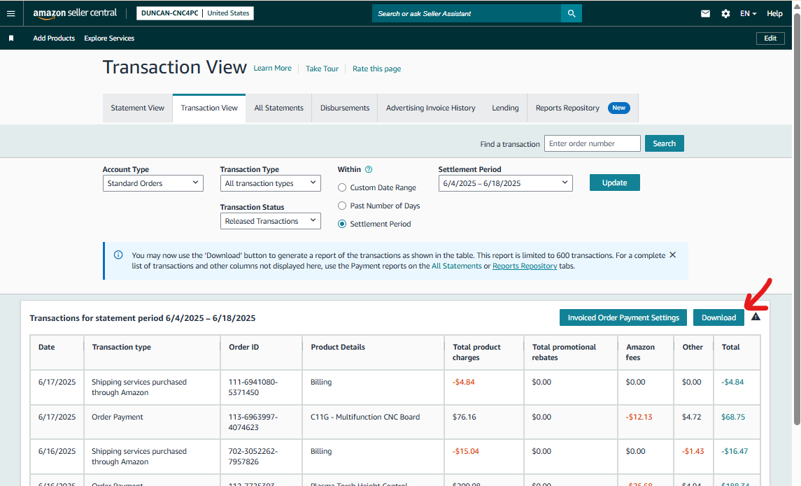The image size is (801, 486).
Task: Open the Settlement Period dropdown
Action: [x=505, y=183]
